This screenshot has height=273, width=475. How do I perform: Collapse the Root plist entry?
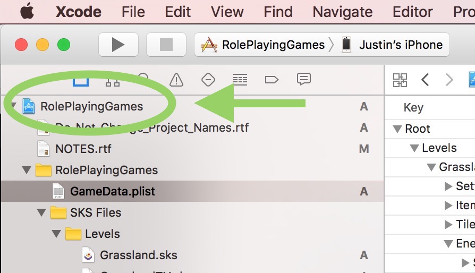397,129
